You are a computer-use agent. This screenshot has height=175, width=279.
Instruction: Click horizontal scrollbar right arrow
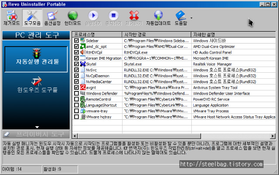272,136
